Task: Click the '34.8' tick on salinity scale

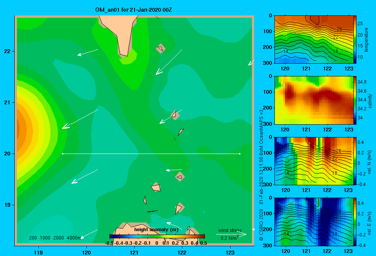Action: coord(362,82)
